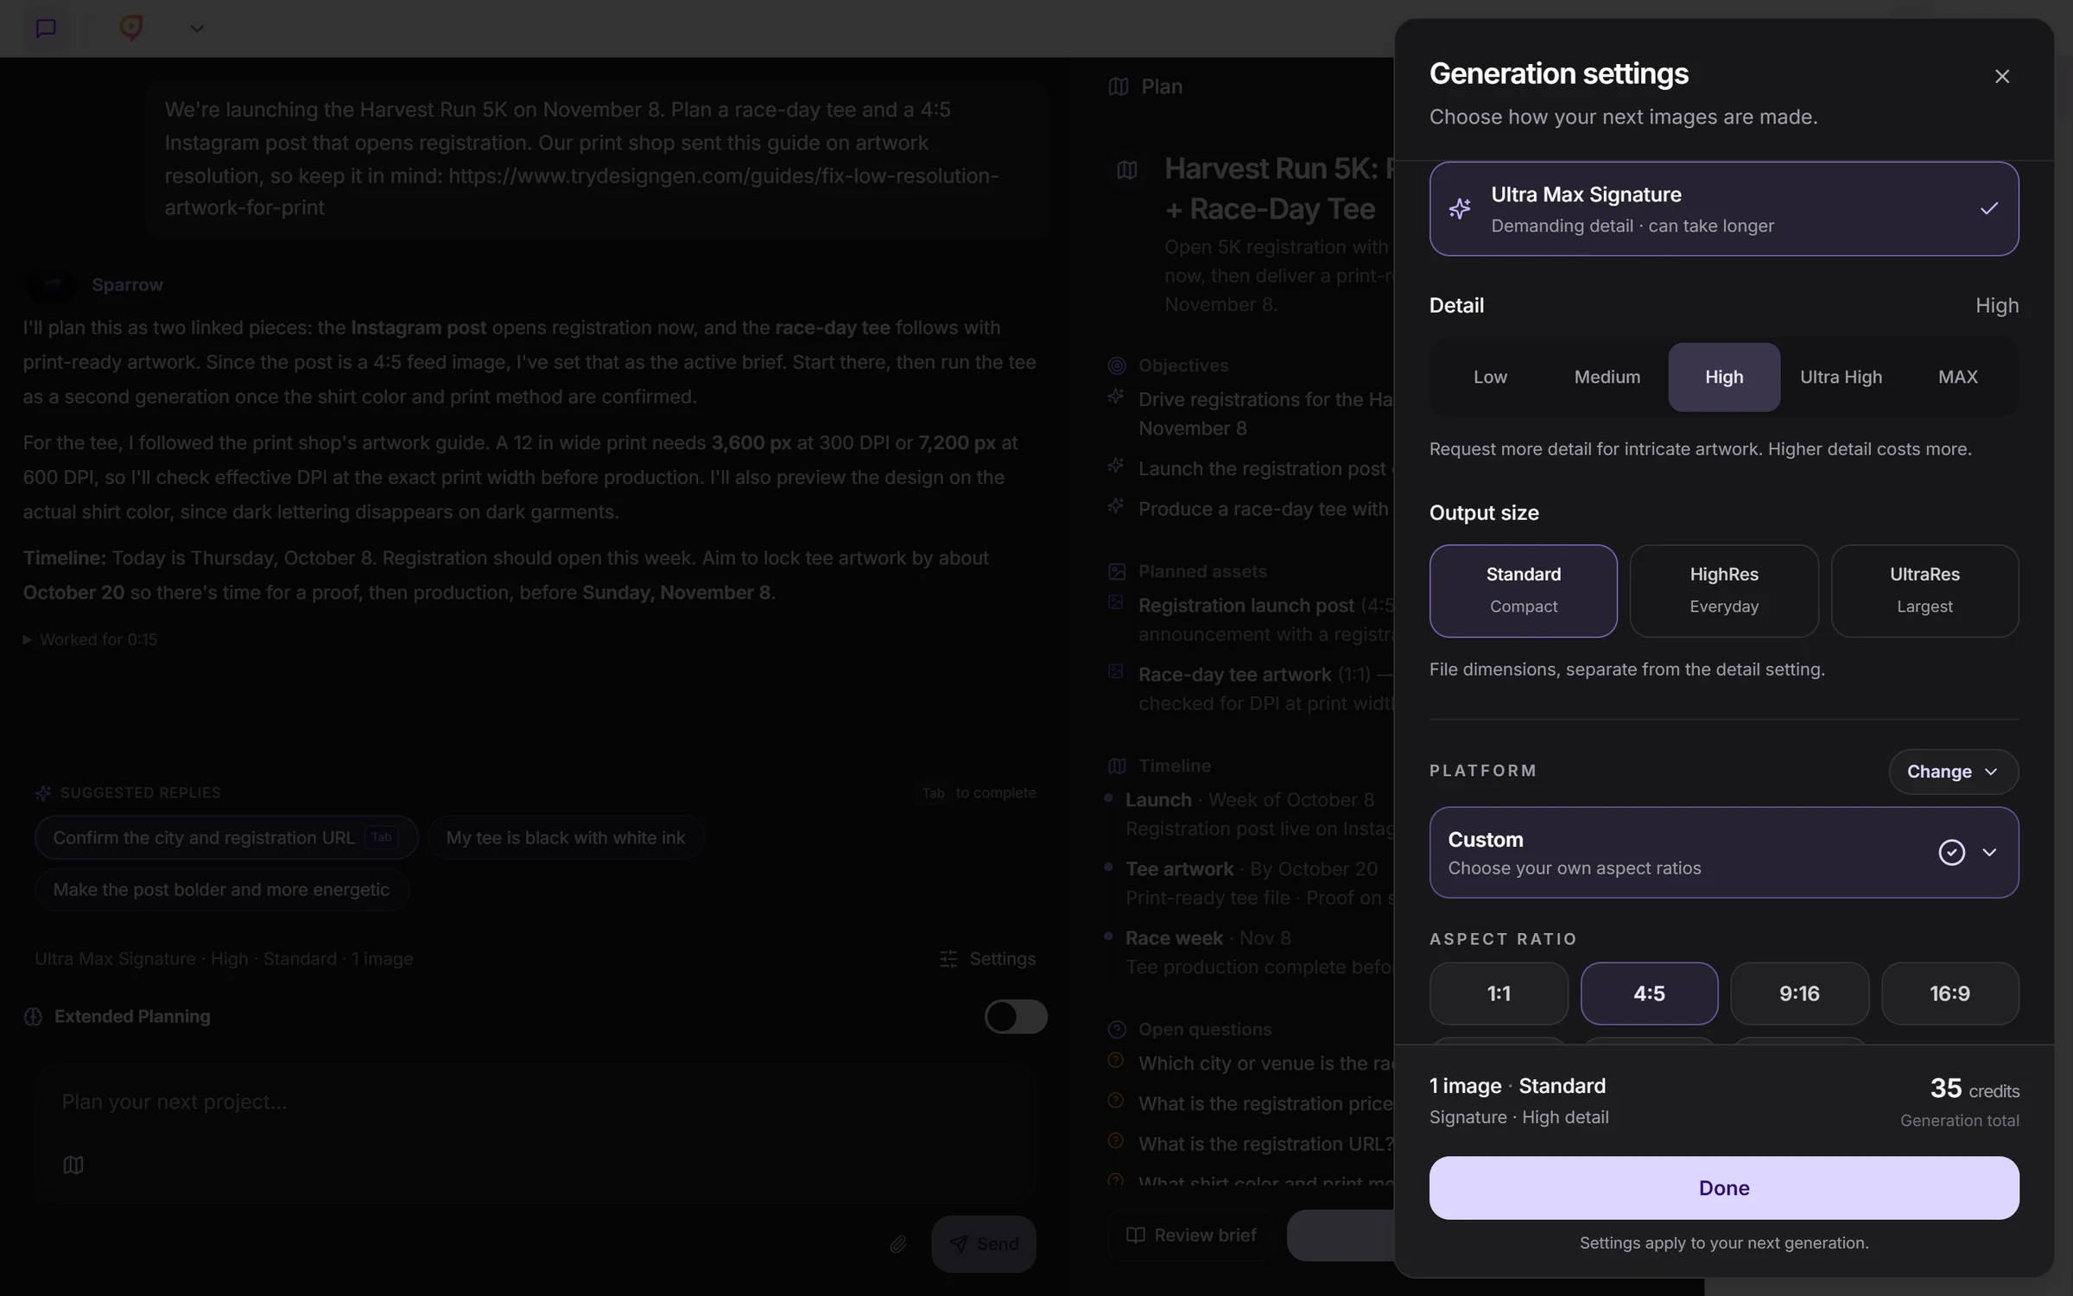This screenshot has height=1296, width=2073.
Task: Open the platform Change dropdown
Action: (1953, 771)
